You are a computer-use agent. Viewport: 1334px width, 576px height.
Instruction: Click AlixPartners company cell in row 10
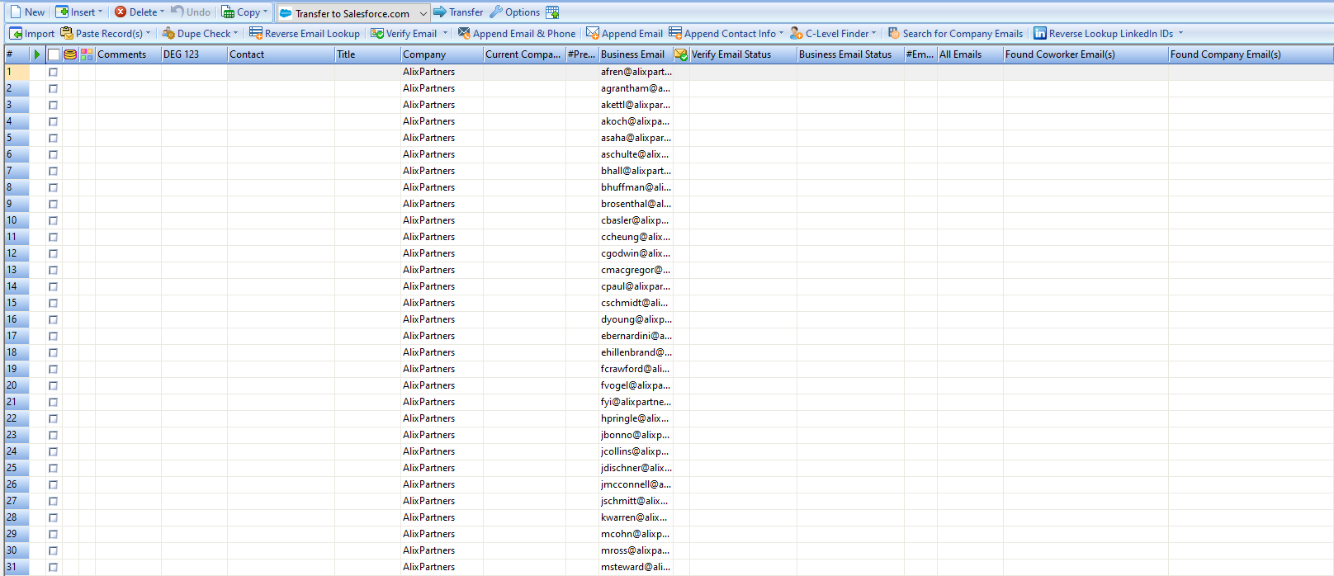(442, 220)
